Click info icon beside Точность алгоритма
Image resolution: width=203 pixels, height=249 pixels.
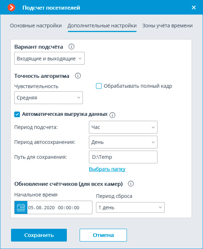(78, 76)
